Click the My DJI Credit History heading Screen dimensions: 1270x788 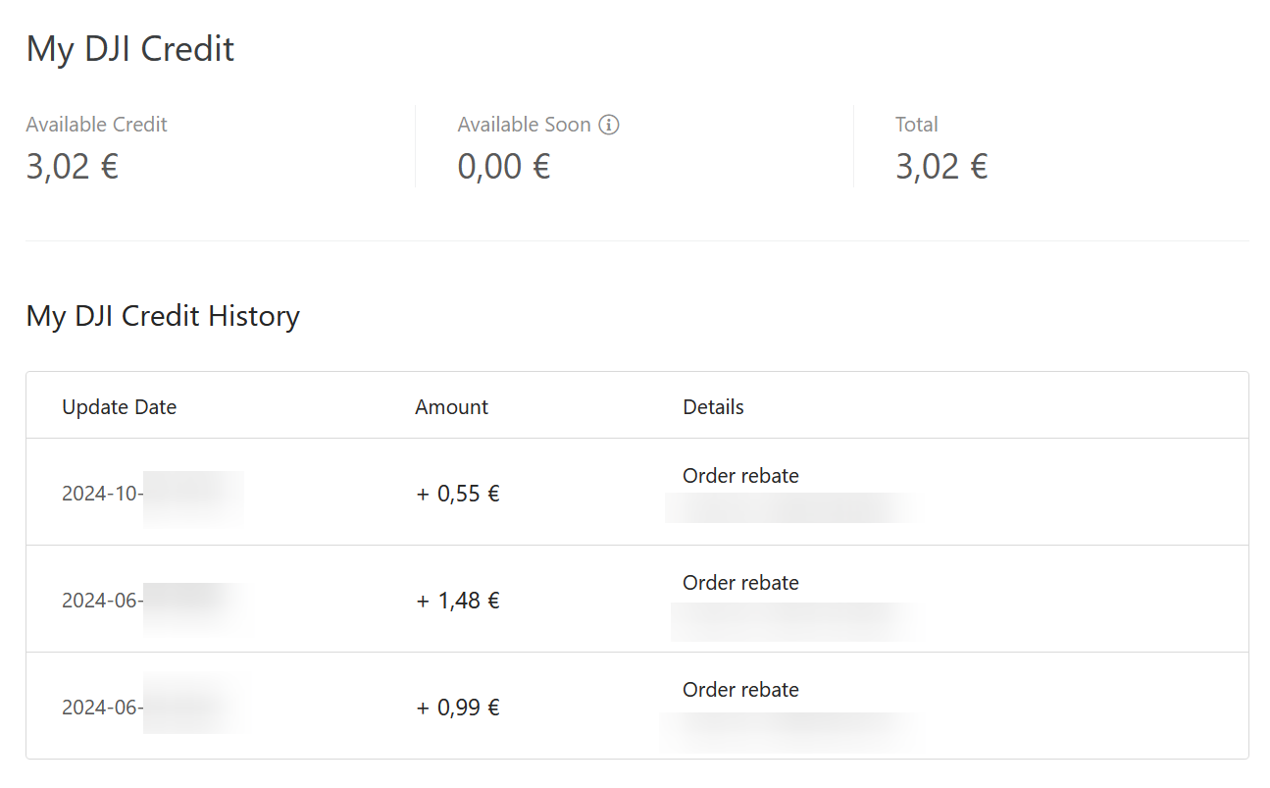click(163, 316)
